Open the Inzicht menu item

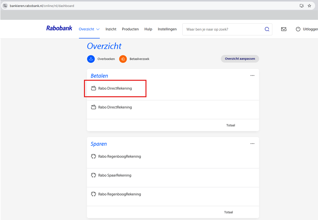111,29
